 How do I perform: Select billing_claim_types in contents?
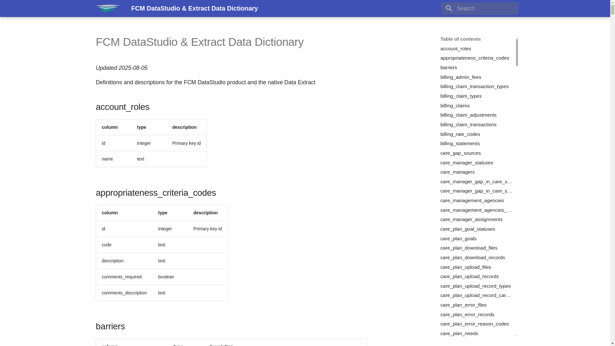tap(461, 96)
